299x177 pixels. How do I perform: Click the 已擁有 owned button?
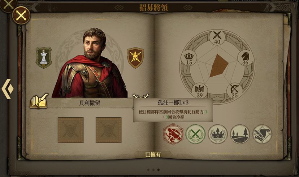coord(153,155)
